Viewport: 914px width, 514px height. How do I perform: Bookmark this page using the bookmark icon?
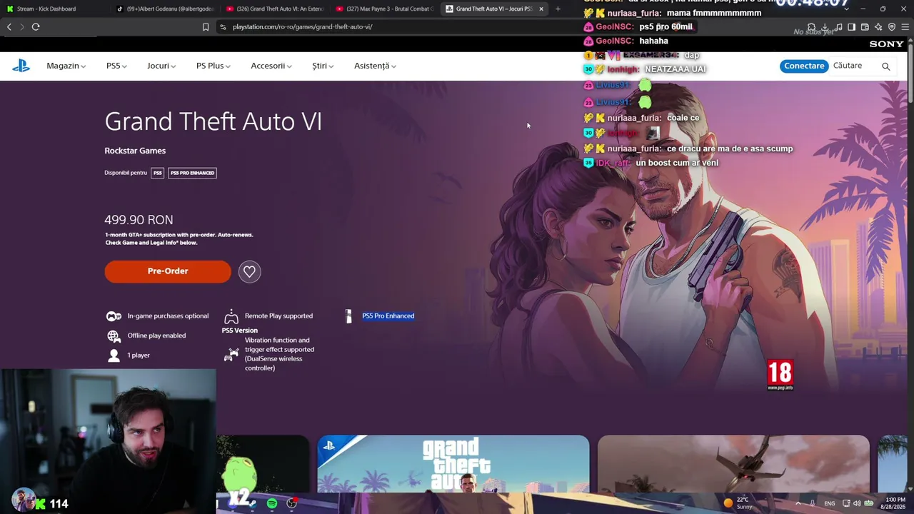click(x=206, y=27)
